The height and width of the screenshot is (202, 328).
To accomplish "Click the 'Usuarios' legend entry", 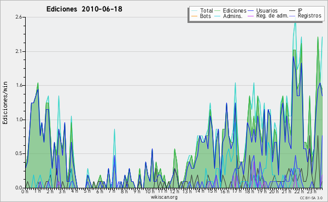I will (x=267, y=10).
